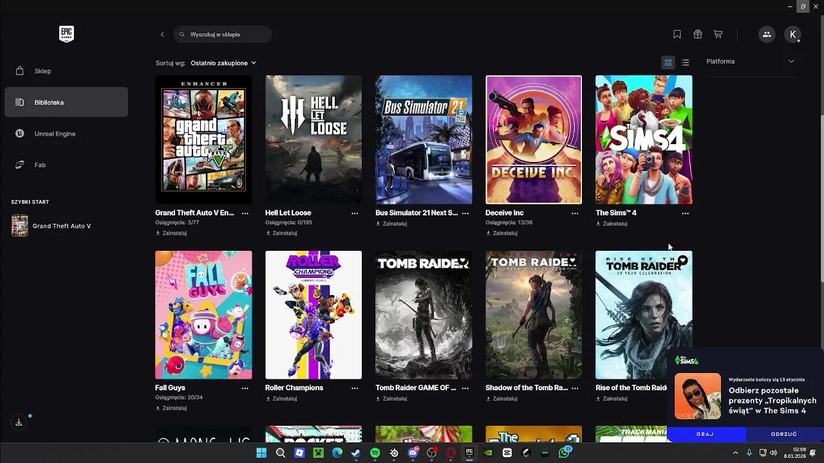
Task: Click the Fall Guys title text
Action: pyautogui.click(x=170, y=388)
